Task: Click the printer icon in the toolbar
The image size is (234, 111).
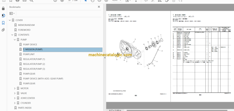Action: [x=17, y=1]
